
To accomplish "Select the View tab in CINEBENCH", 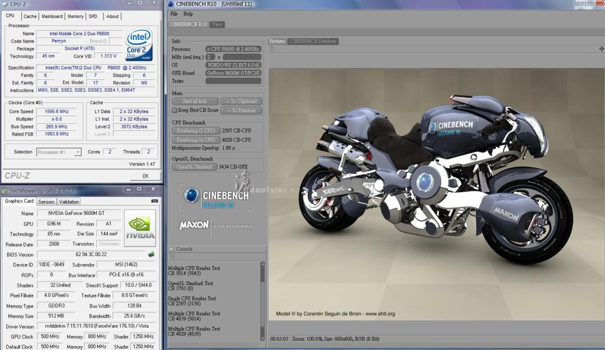I will pyautogui.click(x=217, y=24).
